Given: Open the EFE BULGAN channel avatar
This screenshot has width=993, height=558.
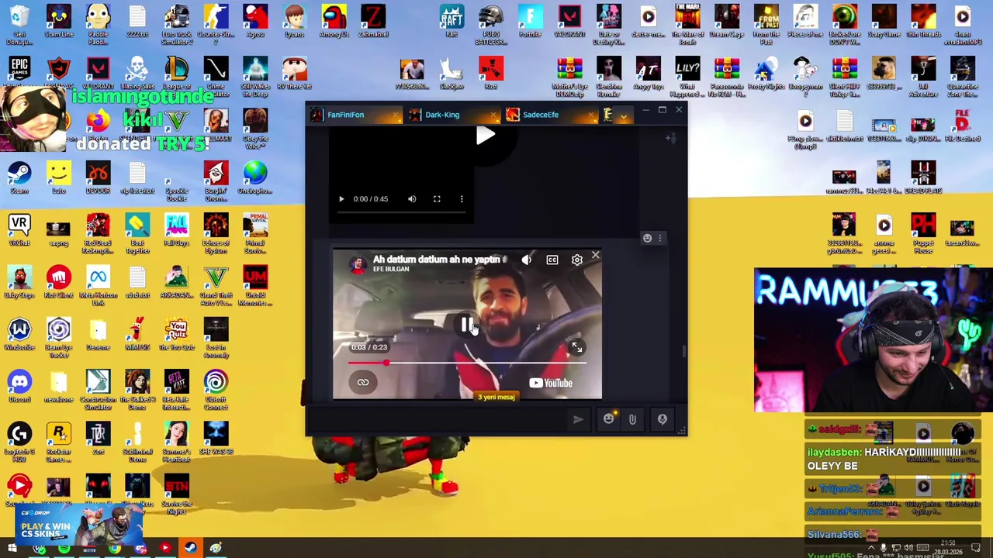Looking at the screenshot, I should (358, 264).
